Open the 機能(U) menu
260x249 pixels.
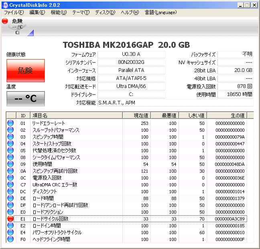pos(59,12)
